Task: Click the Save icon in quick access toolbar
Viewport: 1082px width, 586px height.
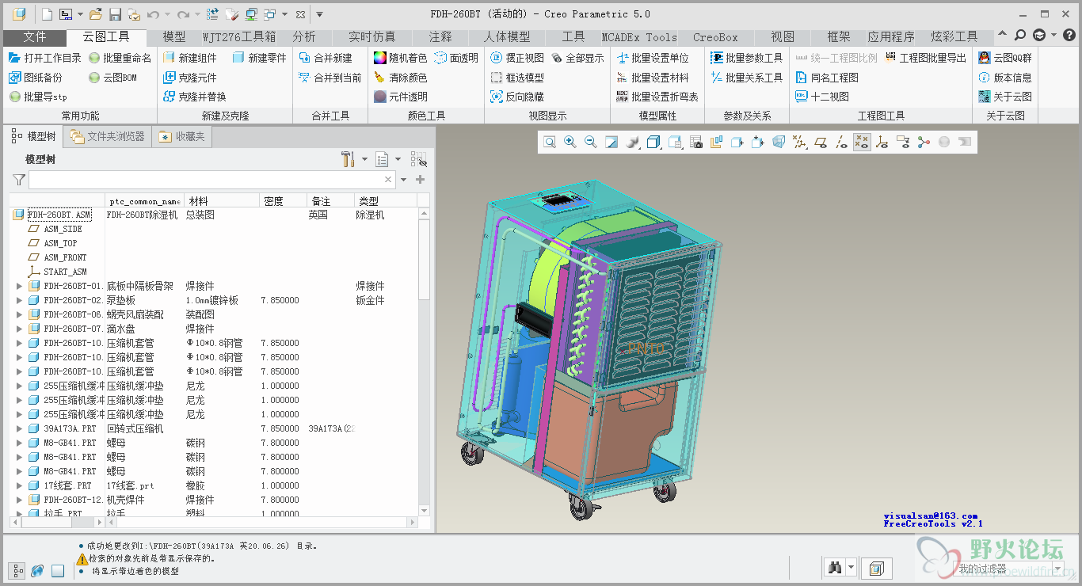Action: click(115, 14)
